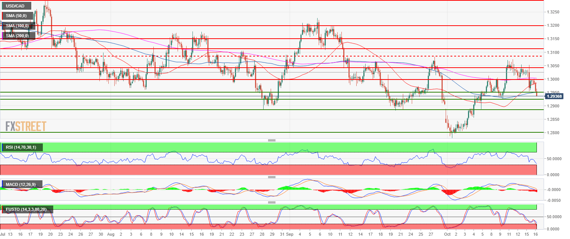Open the FUSTO (14,3,3,80,20) indicator label
The image size is (570, 239).
pos(27,209)
